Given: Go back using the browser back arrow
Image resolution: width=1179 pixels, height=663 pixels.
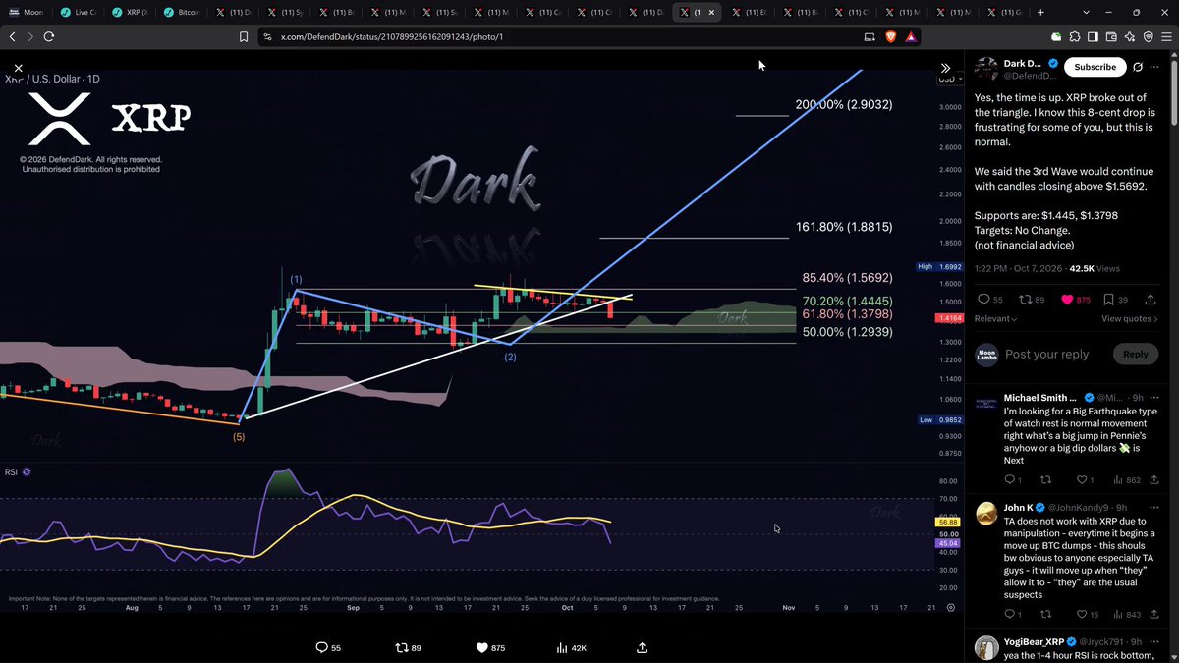Looking at the screenshot, I should pos(12,36).
